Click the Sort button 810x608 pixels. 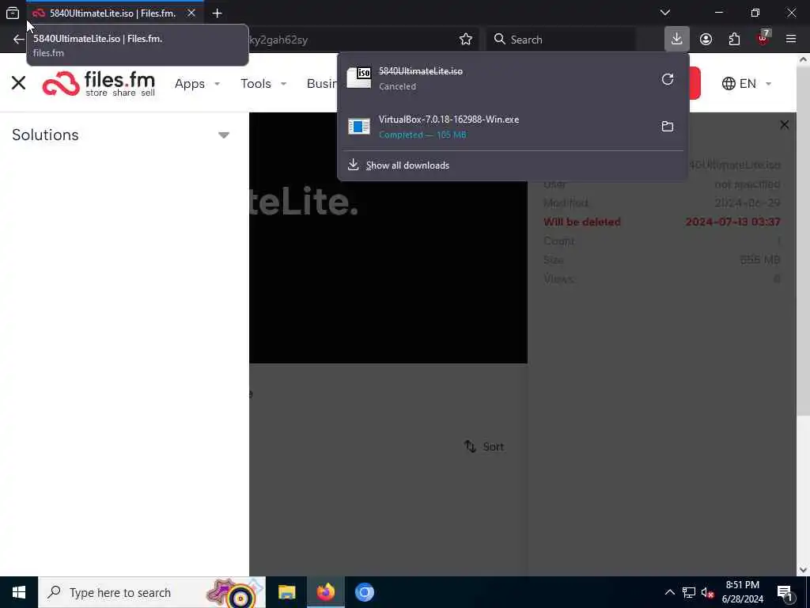(x=484, y=446)
